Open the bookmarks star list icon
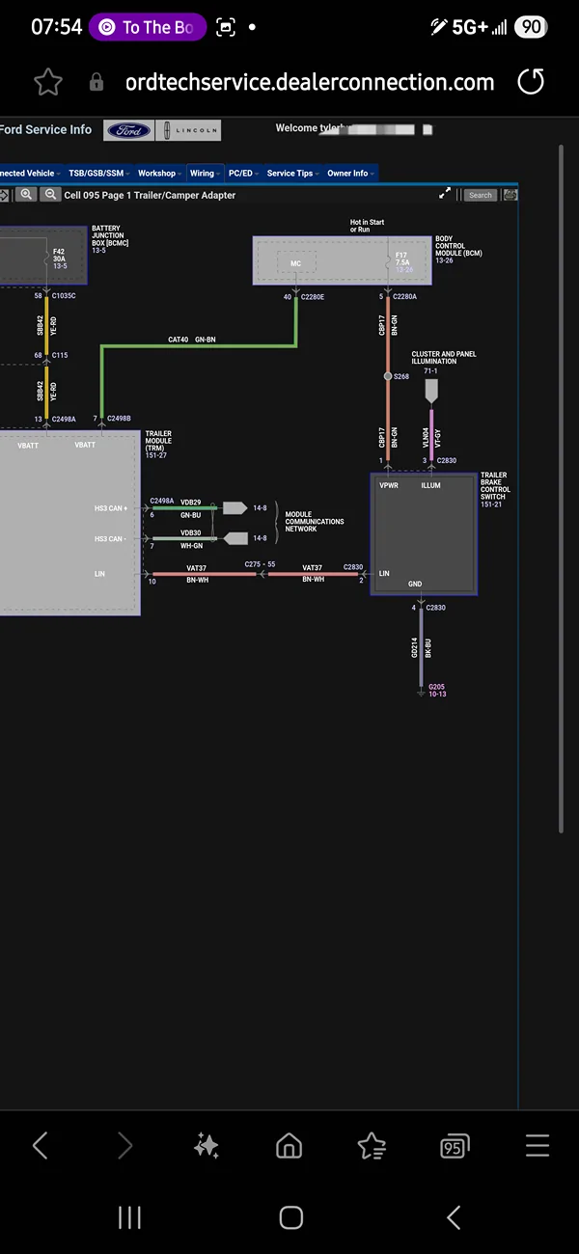 pos(372,1145)
